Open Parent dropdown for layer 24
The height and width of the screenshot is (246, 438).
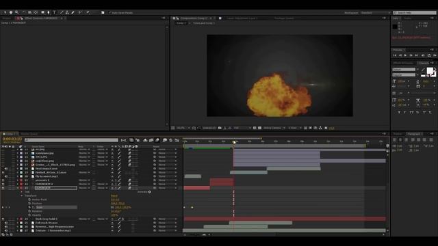[168, 219]
